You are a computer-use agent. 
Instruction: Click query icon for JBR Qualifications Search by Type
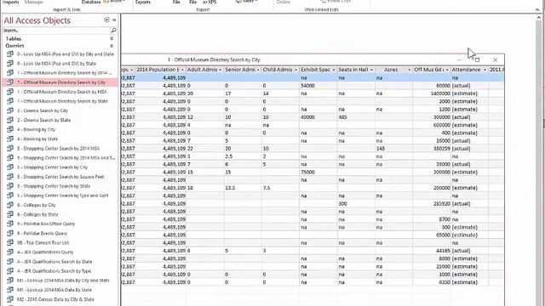click(x=10, y=271)
